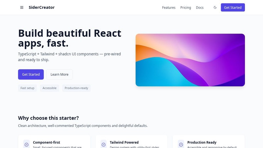The height and width of the screenshot is (148, 263).
Task: Click the Accessible badge
Action: point(50,88)
